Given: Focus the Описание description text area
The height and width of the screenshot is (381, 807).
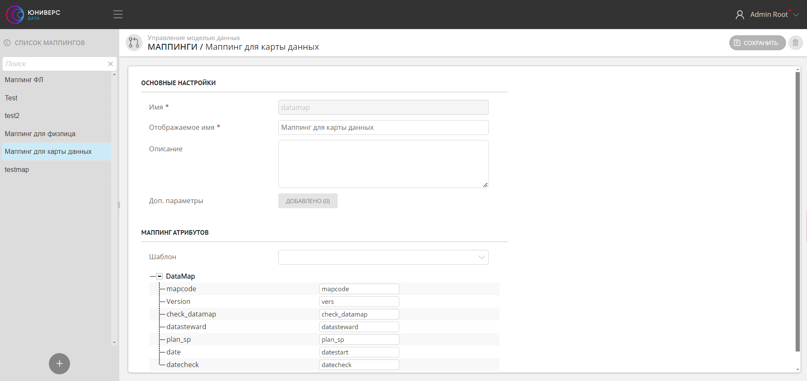Looking at the screenshot, I should [x=383, y=164].
